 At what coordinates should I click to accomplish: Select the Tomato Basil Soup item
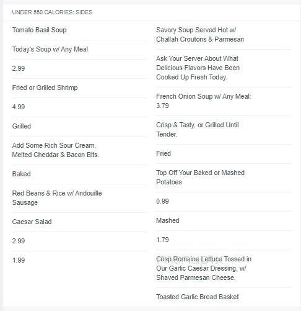39,30
